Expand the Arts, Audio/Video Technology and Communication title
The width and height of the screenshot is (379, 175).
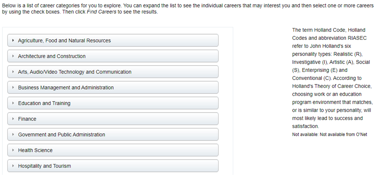(75, 72)
